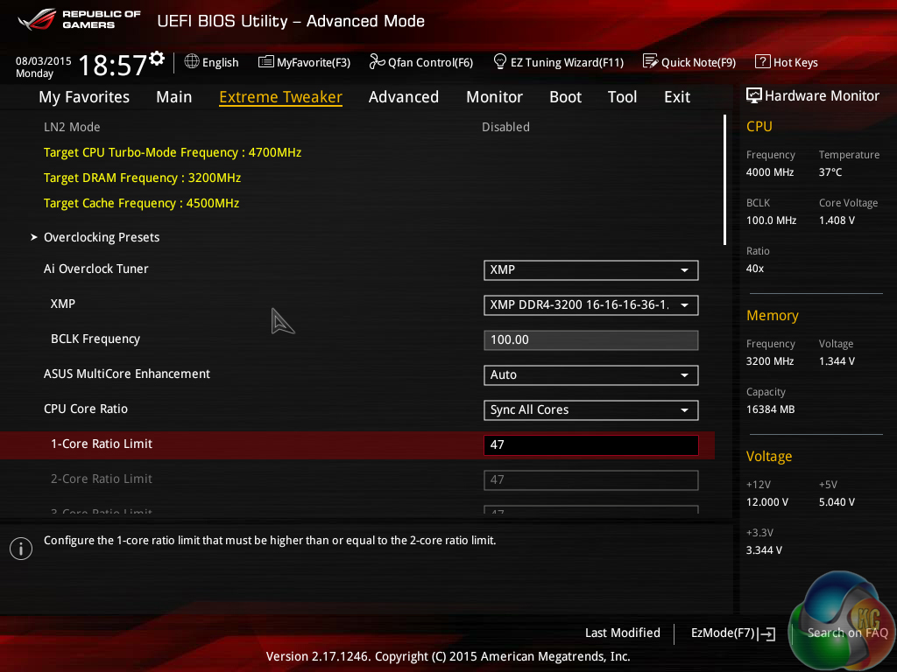Click the settings gear next to the clock
The height and width of the screenshot is (672, 897).
point(157,58)
